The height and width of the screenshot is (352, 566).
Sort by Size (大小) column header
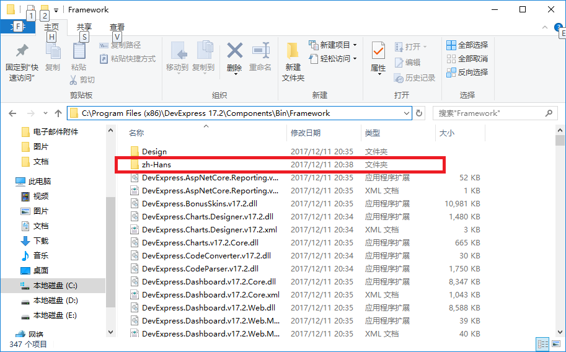(x=446, y=133)
